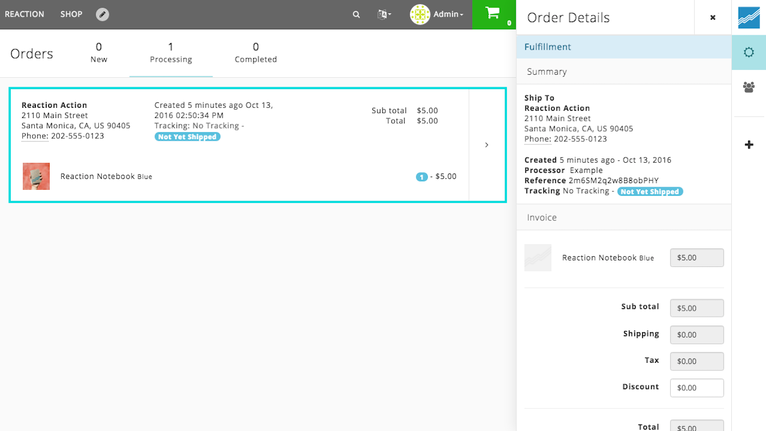The width and height of the screenshot is (766, 431).
Task: Expand the order with the chevron arrow
Action: point(487,145)
